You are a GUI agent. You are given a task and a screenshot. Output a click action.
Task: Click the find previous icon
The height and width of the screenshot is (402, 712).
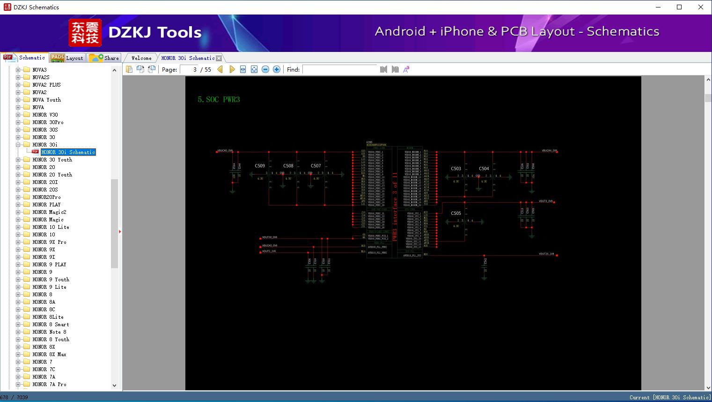(x=384, y=69)
